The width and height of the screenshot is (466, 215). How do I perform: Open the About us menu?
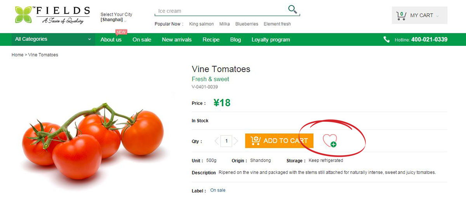111,40
